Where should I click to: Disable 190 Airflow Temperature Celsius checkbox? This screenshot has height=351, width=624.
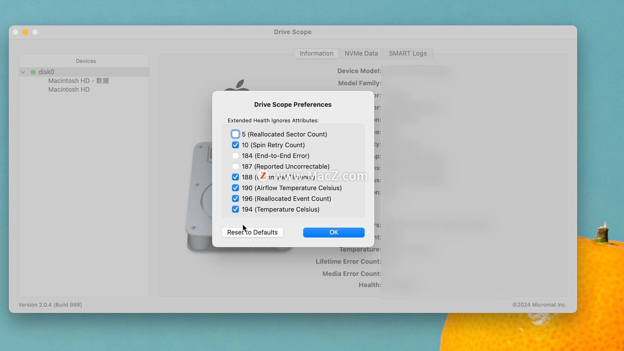point(235,188)
